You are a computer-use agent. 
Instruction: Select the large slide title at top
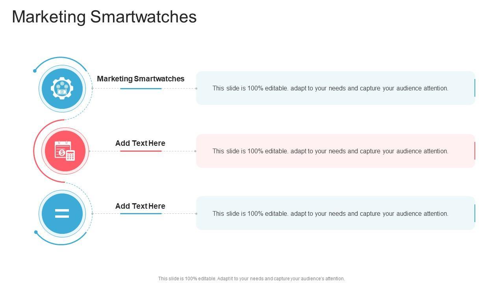pyautogui.click(x=104, y=17)
